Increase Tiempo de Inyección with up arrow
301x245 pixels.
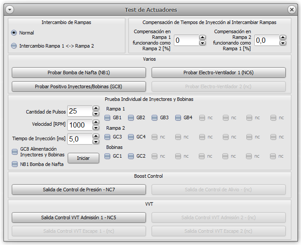pyautogui.click(x=96, y=136)
